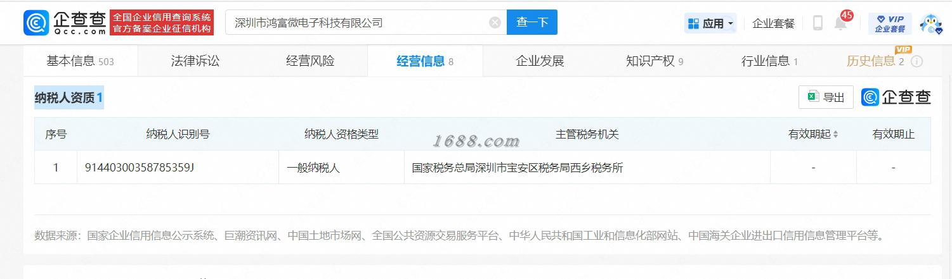Select the 经营风险 tab

310,61
